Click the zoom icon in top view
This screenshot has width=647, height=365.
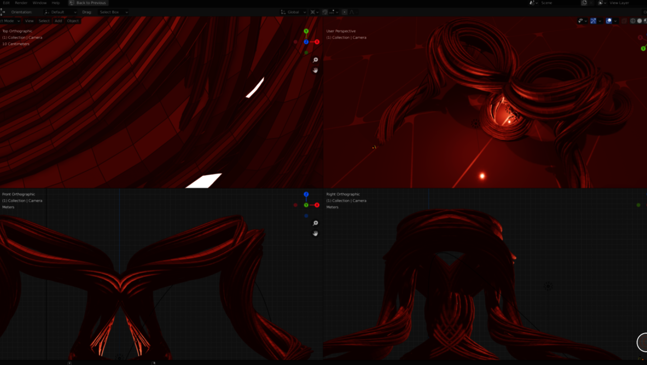(315, 60)
